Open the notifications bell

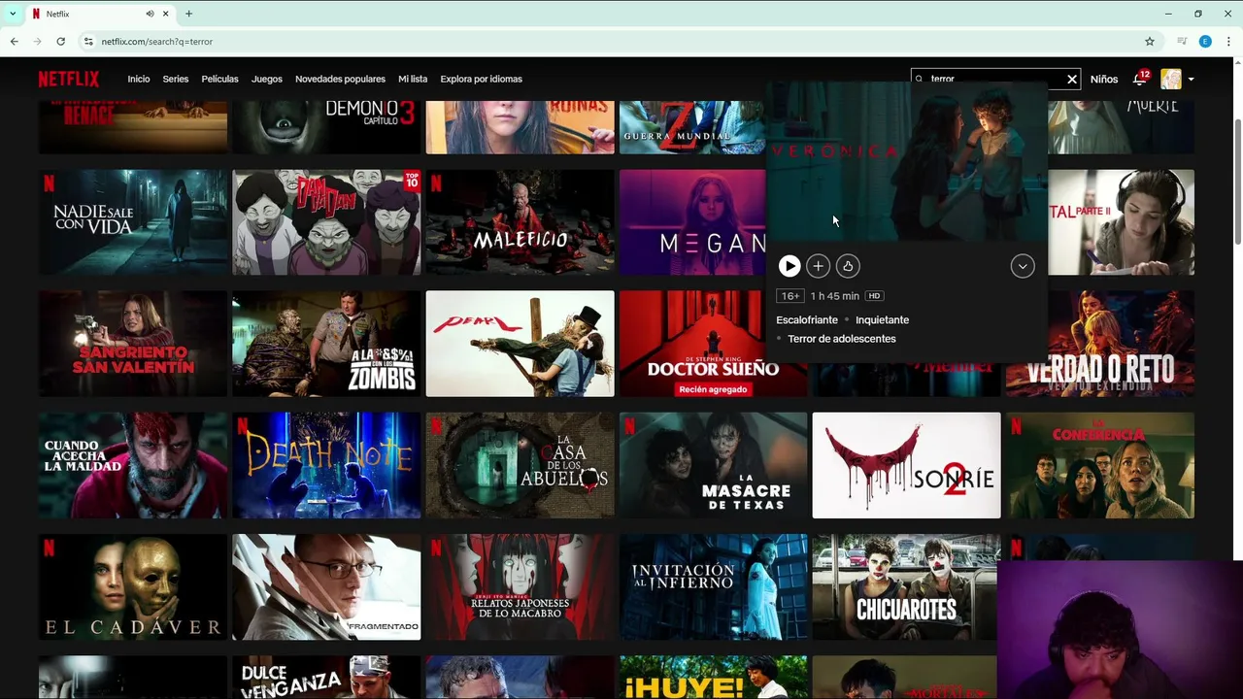1140,79
